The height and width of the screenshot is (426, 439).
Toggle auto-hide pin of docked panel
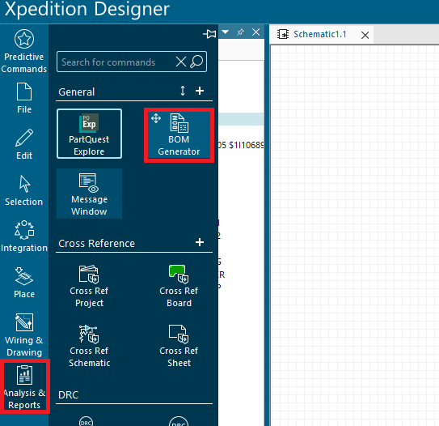(240, 32)
